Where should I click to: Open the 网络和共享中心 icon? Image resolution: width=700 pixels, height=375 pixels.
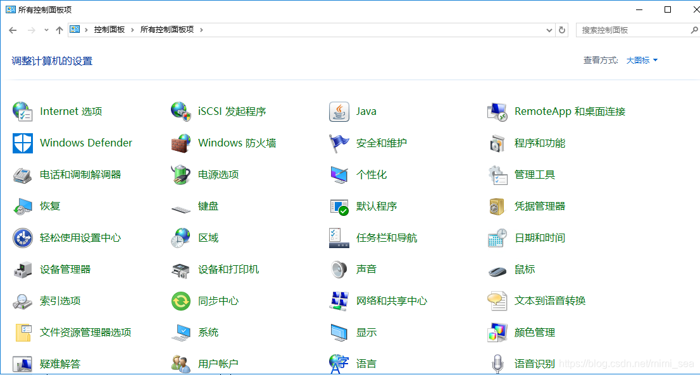pos(339,301)
